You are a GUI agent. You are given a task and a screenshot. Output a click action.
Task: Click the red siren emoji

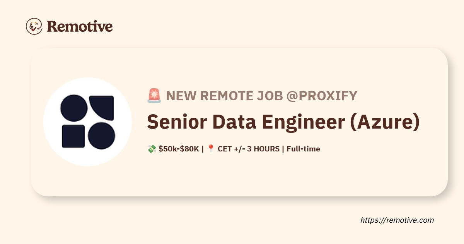[x=154, y=96]
